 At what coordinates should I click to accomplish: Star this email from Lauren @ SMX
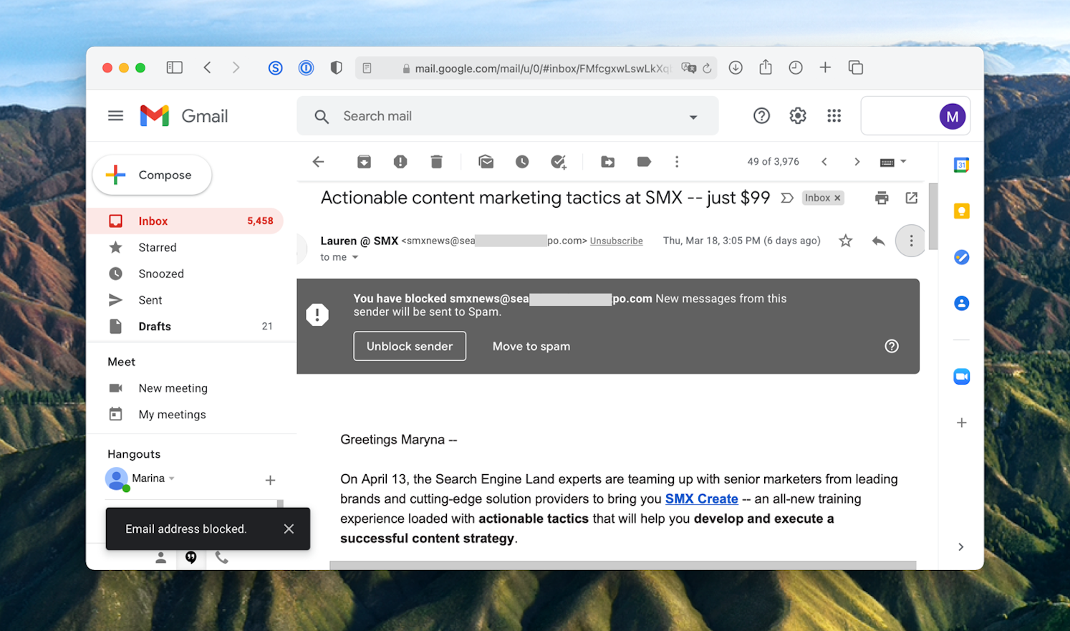[x=845, y=241]
